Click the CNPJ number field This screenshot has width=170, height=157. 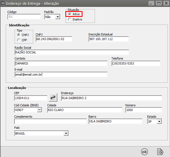(54, 39)
